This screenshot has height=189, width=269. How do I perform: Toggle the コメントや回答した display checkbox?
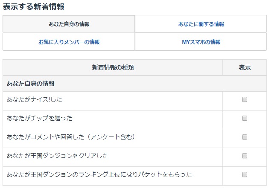click(x=245, y=137)
